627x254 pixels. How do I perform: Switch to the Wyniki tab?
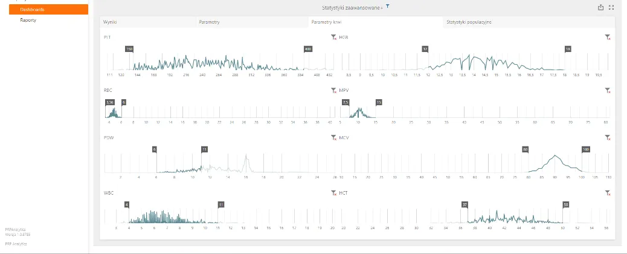[x=148, y=22]
